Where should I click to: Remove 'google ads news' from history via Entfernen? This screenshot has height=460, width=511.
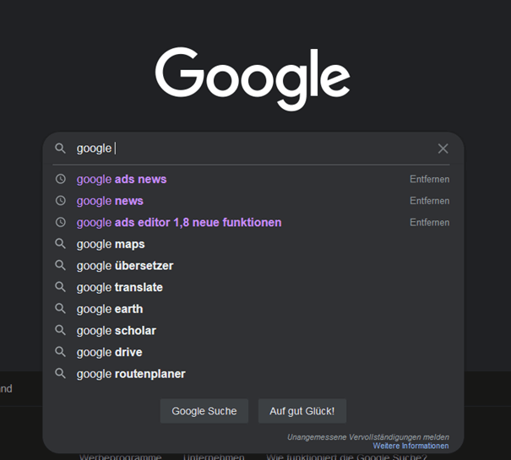tap(429, 179)
